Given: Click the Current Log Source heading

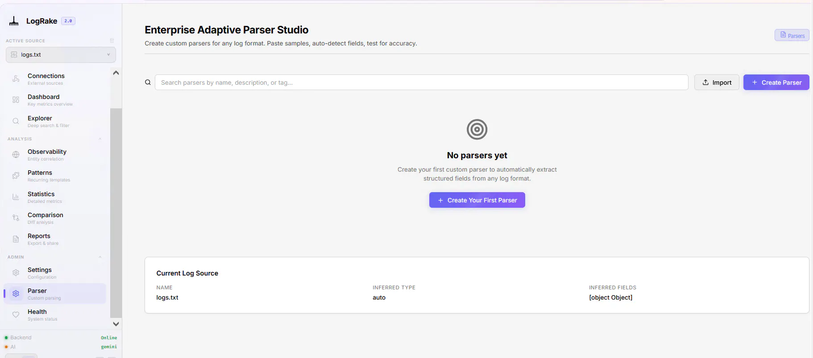Looking at the screenshot, I should pyautogui.click(x=187, y=273).
